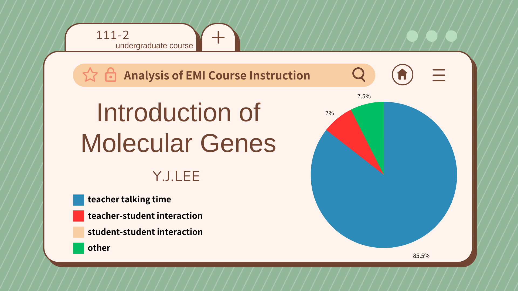This screenshot has width=518, height=291.
Task: Click the plus new tab icon
Action: [218, 37]
